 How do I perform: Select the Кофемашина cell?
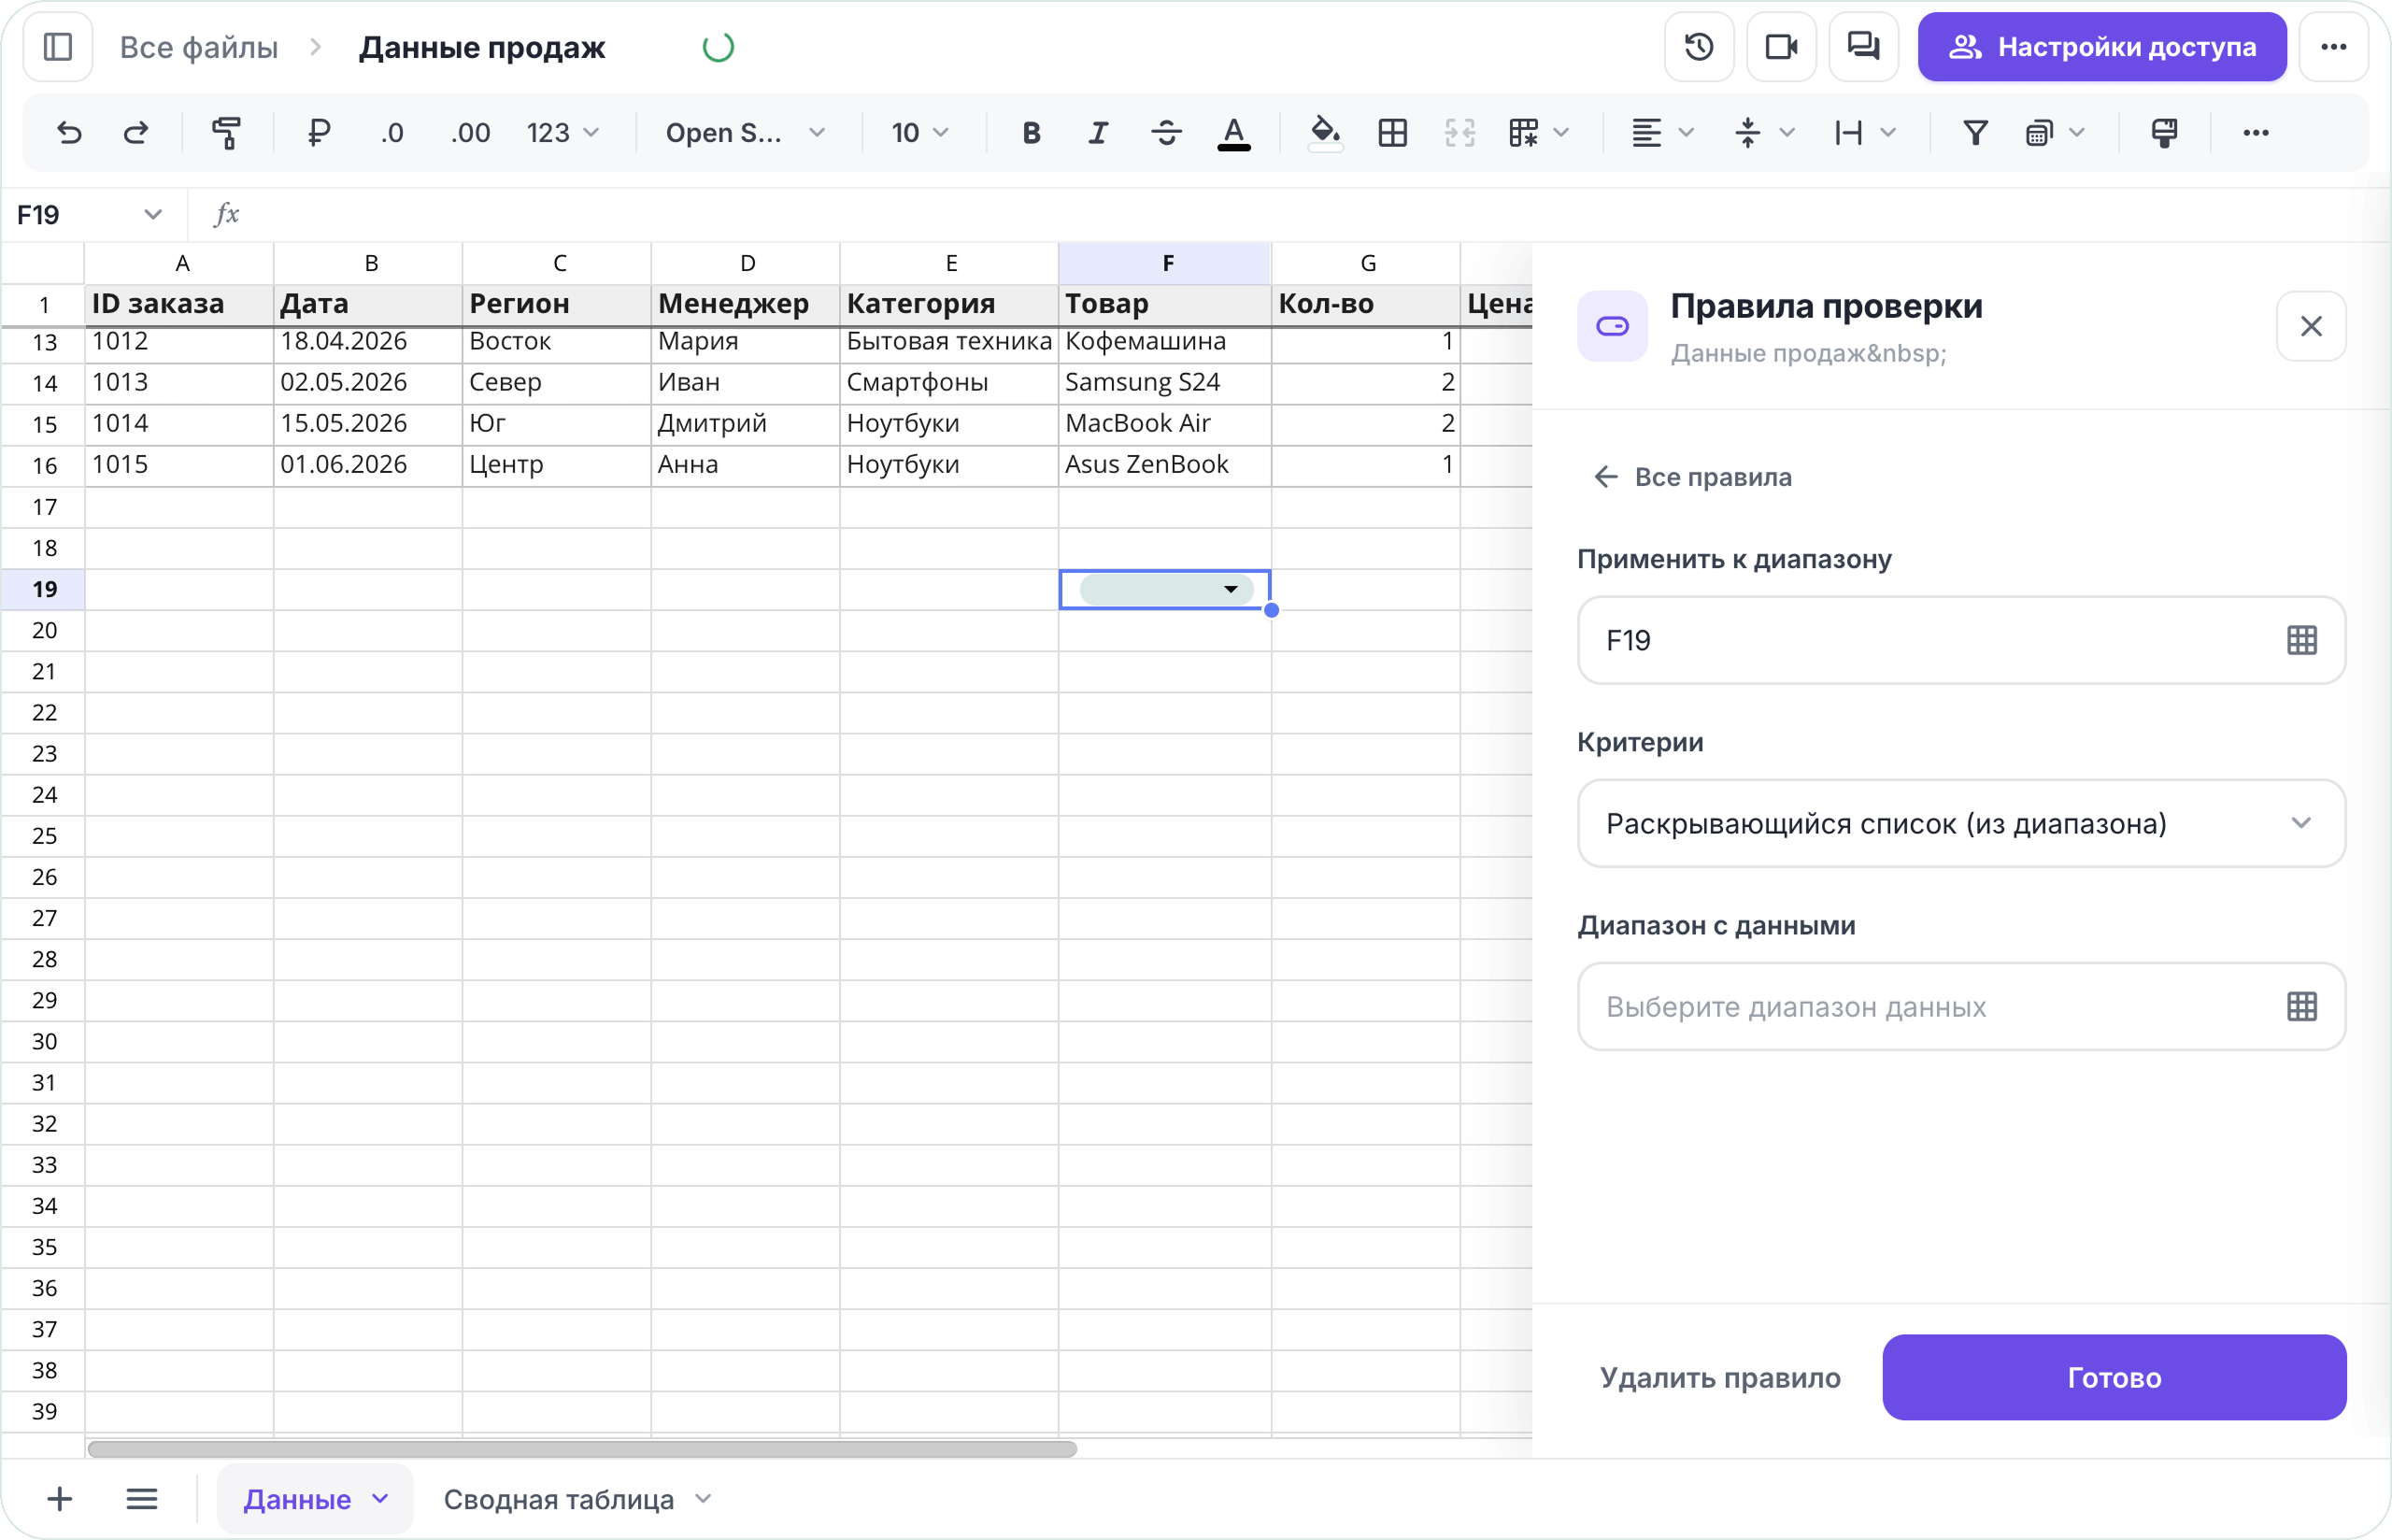(x=1165, y=342)
